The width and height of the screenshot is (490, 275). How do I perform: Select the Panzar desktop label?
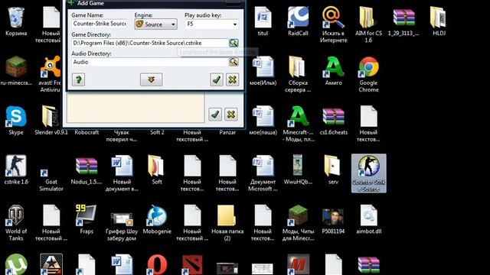(x=227, y=132)
